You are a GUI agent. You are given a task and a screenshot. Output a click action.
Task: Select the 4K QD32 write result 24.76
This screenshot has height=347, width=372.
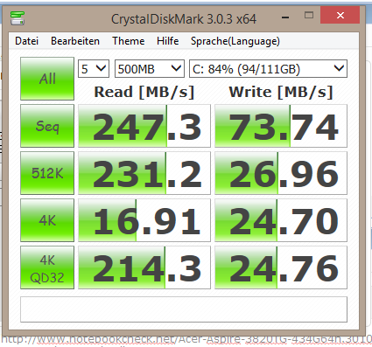(x=281, y=267)
